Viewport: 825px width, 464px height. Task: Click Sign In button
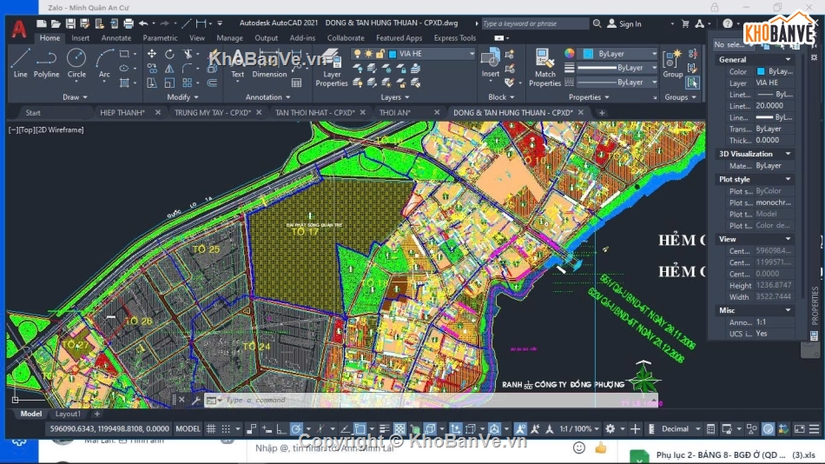tap(624, 23)
